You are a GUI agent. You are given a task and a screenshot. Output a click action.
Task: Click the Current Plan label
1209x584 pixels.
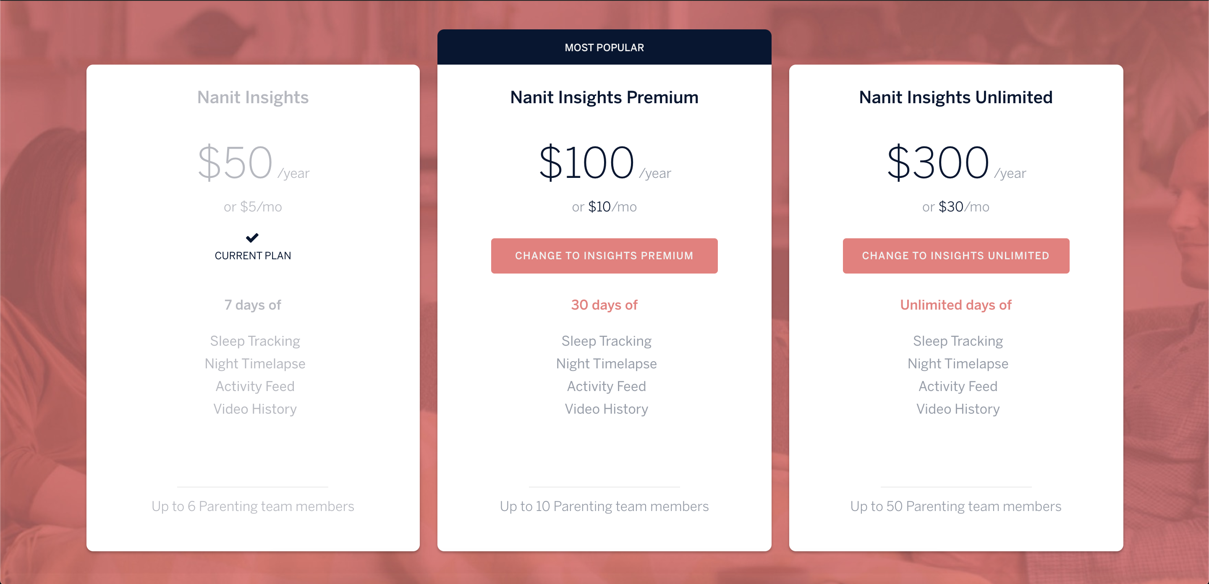point(252,255)
